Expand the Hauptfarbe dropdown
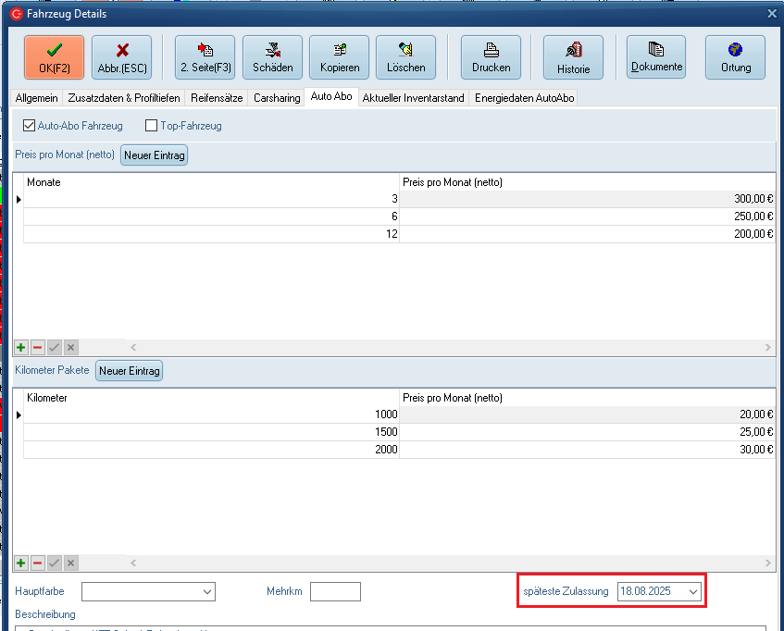 click(x=207, y=591)
